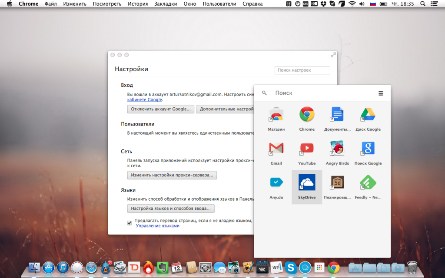Open the Feedly app icon

click(x=368, y=183)
